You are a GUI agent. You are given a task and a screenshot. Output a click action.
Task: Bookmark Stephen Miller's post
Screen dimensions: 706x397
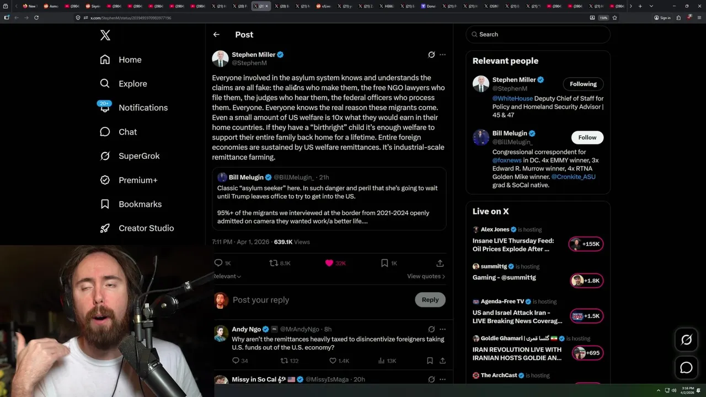(x=384, y=263)
